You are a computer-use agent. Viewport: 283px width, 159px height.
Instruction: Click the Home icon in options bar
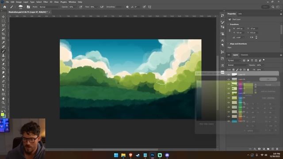5,7
